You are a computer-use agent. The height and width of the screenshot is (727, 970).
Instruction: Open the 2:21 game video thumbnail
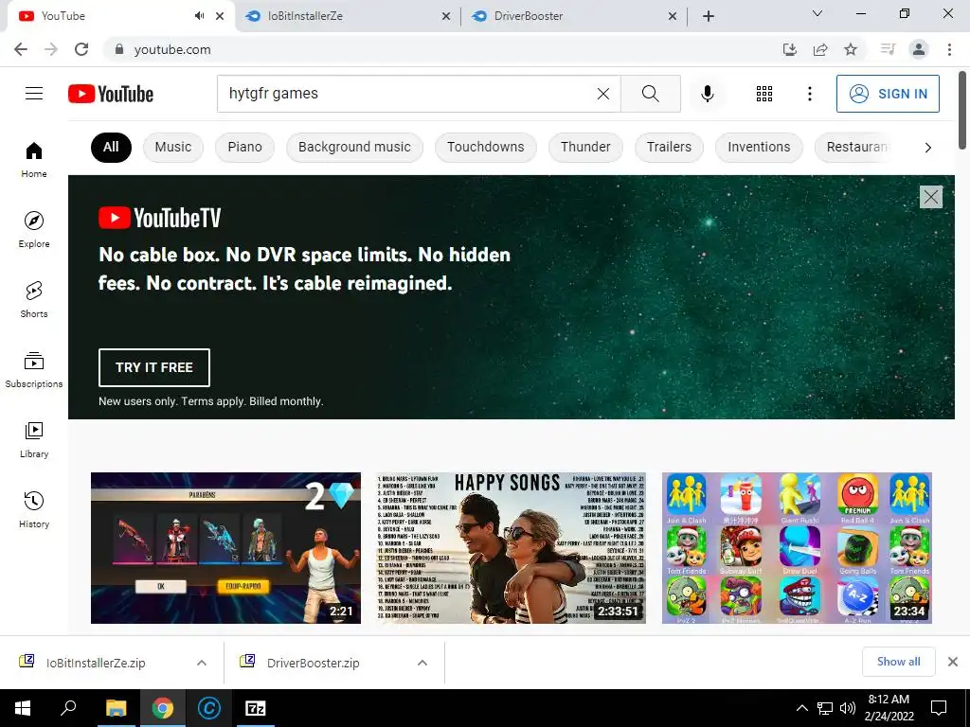(225, 548)
